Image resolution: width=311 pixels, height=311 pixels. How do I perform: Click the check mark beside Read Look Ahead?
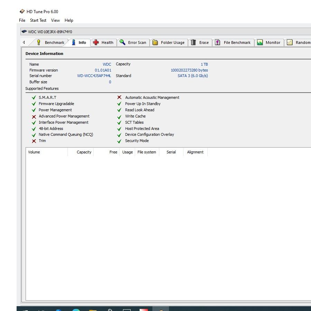tap(119, 110)
